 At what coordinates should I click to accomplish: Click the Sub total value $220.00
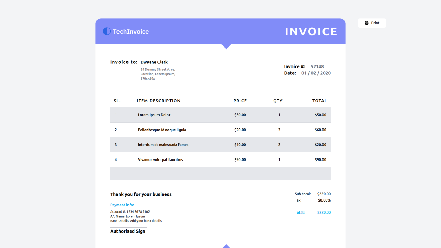point(324,194)
